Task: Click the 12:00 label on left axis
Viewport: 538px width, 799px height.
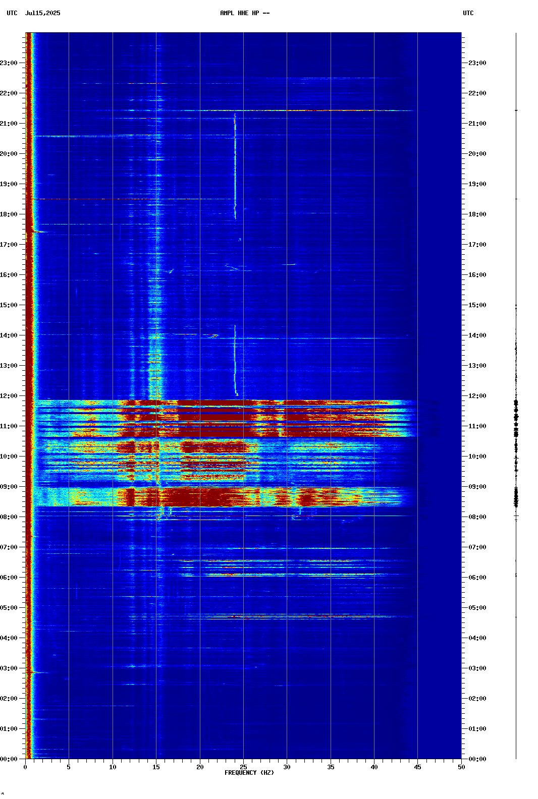Action: pos(9,396)
